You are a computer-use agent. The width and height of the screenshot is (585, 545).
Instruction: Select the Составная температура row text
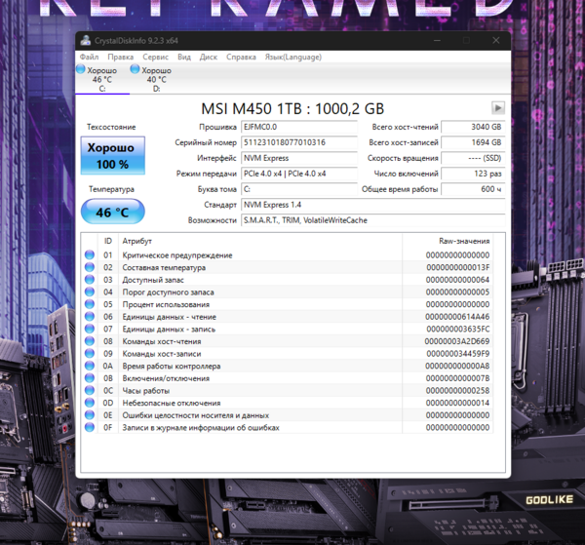(164, 268)
